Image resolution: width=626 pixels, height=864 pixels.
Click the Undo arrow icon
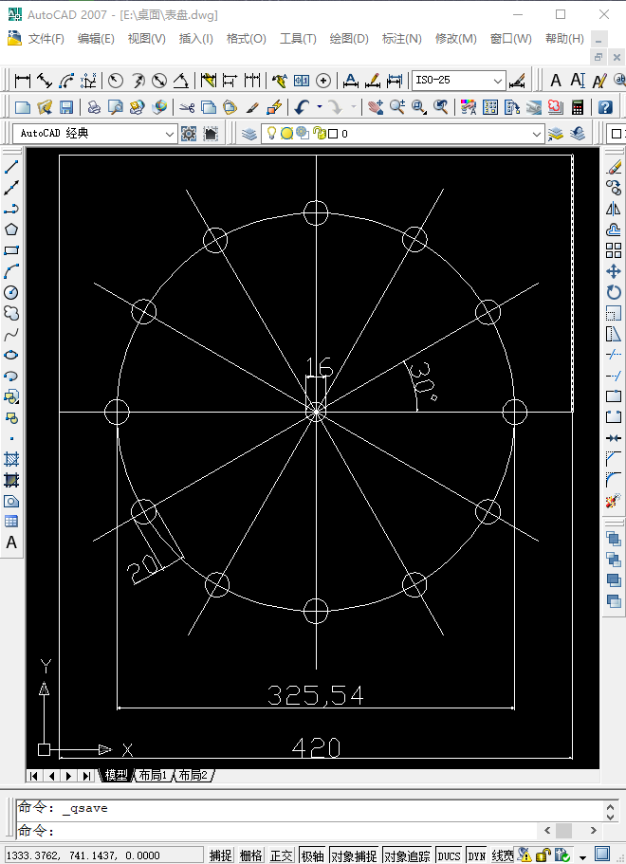[302, 107]
